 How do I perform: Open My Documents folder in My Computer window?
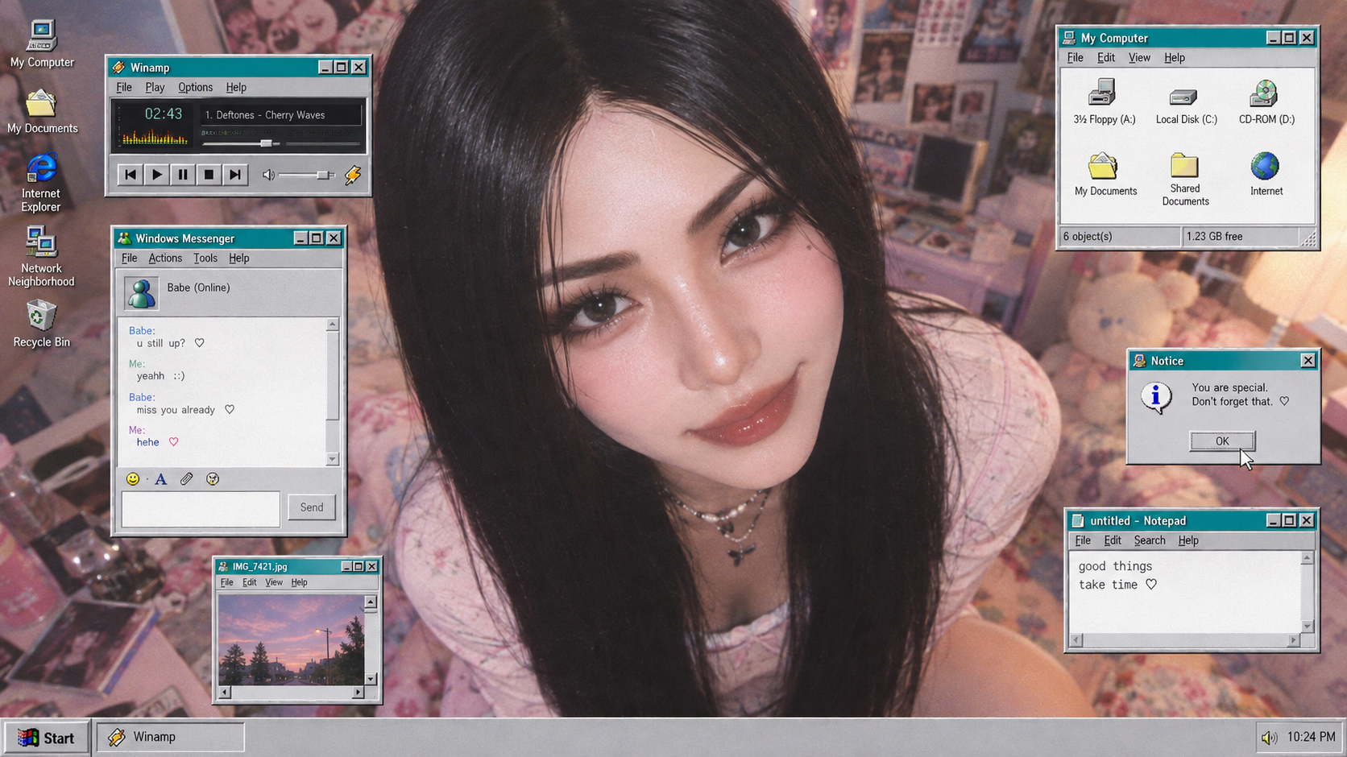[1105, 174]
